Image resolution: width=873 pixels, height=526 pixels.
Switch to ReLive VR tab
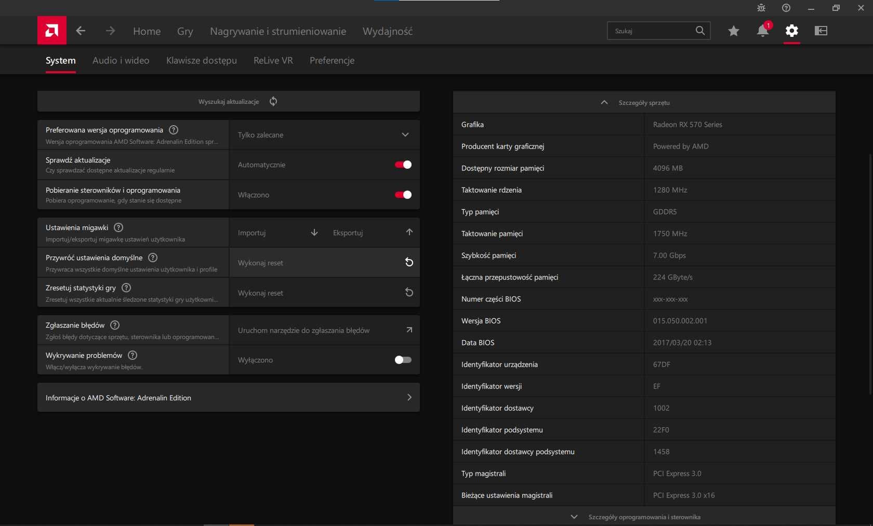[273, 60]
